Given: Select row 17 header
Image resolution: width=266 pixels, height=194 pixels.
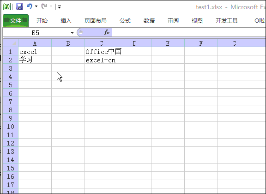Looking at the screenshot, I should pyautogui.click(x=11, y=185).
